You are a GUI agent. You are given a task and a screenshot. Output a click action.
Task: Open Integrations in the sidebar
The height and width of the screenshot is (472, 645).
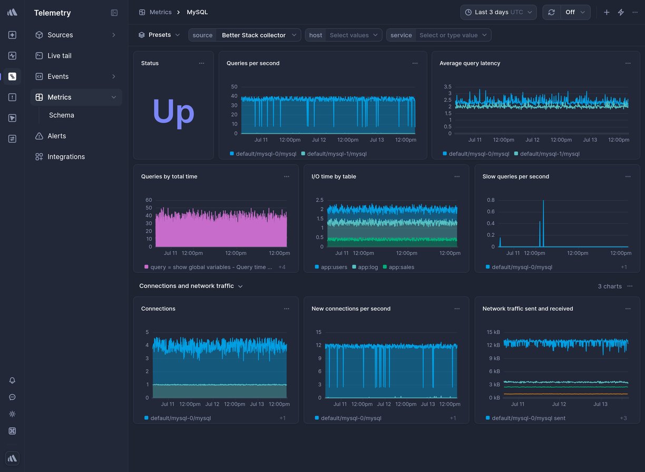[x=76, y=156]
